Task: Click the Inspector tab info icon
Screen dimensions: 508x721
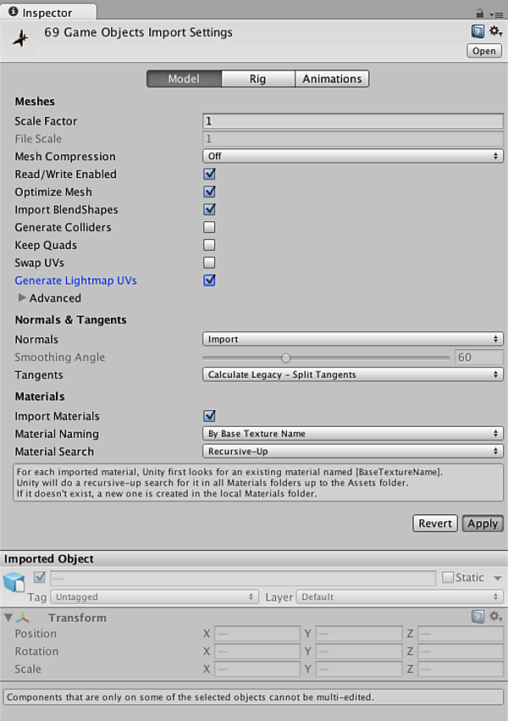Action: [x=14, y=12]
